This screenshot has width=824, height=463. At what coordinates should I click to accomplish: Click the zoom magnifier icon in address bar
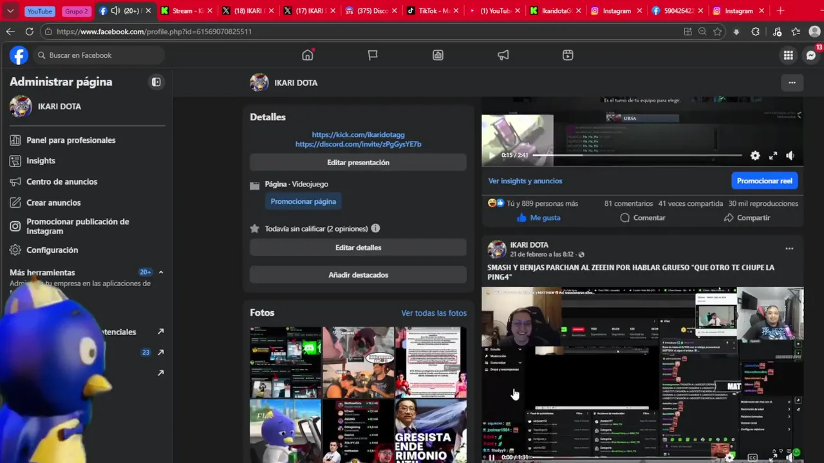pyautogui.click(x=702, y=32)
